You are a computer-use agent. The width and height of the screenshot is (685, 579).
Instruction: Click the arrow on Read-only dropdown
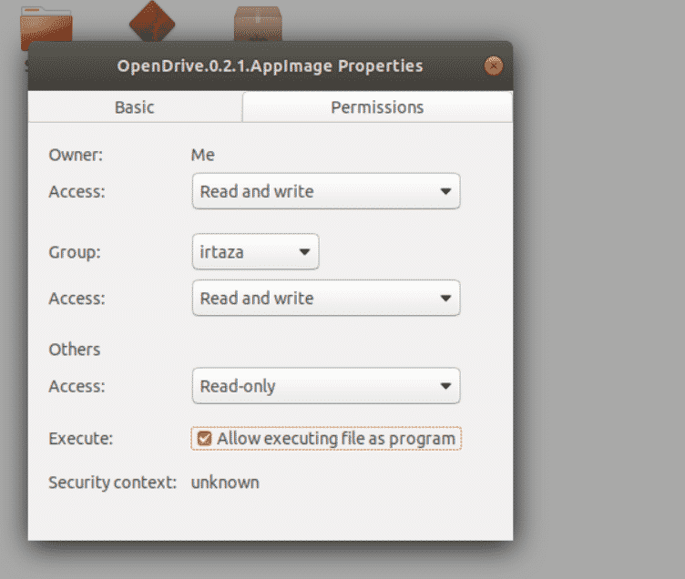[445, 386]
